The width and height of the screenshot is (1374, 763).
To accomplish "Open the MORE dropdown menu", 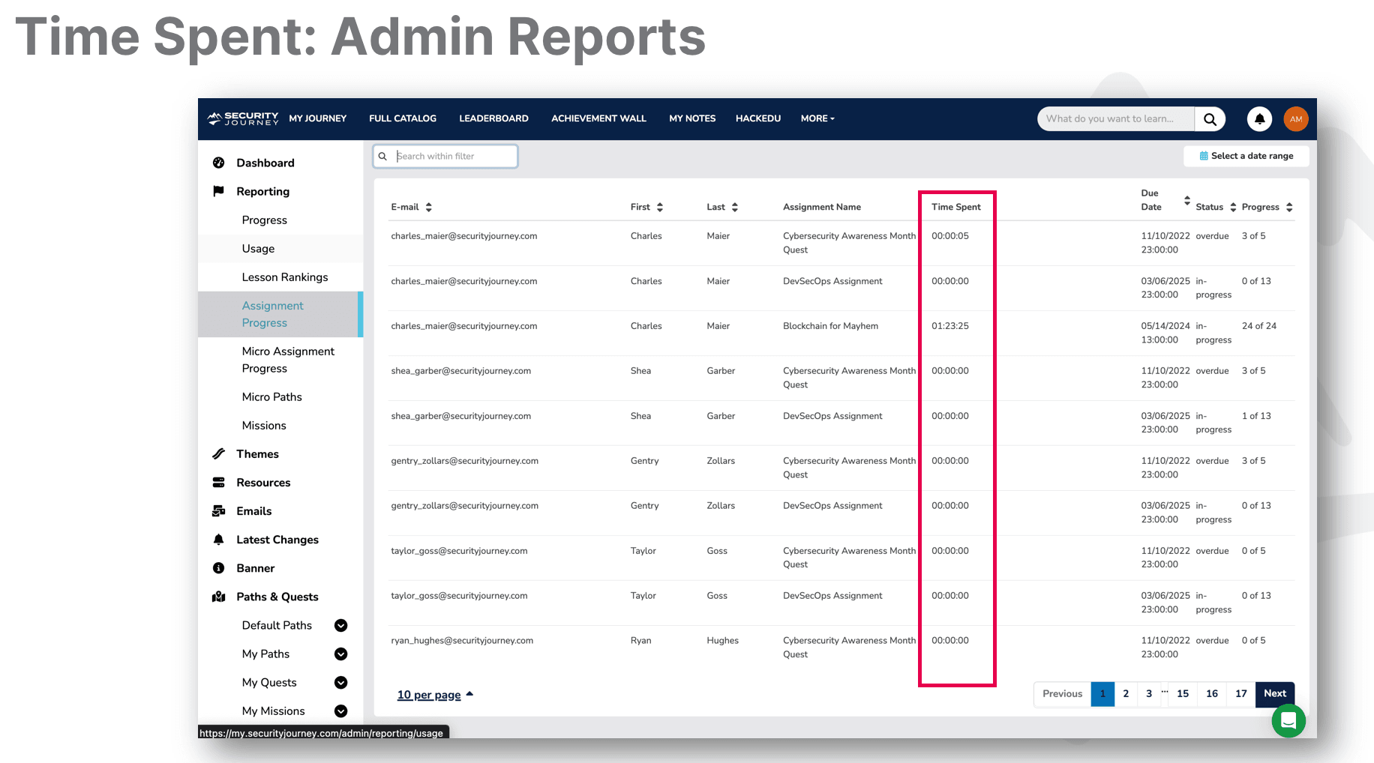I will tap(817, 118).
